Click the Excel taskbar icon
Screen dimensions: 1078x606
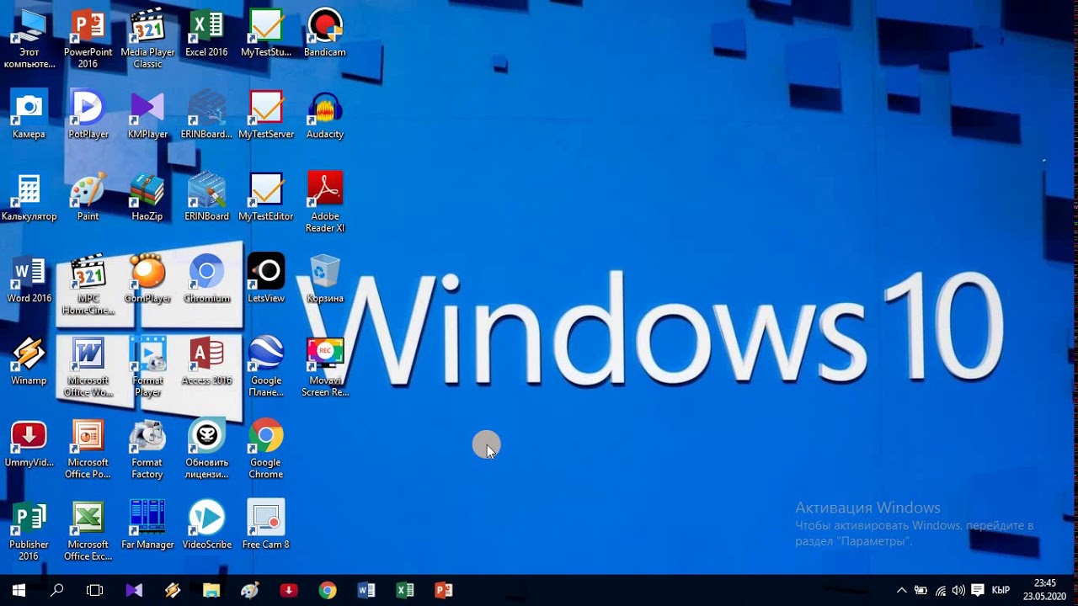405,590
